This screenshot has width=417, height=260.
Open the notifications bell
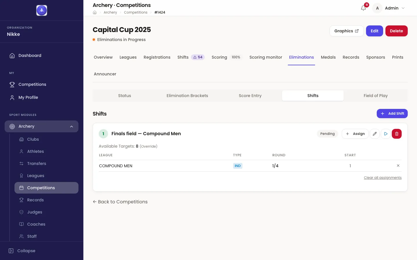click(x=363, y=8)
